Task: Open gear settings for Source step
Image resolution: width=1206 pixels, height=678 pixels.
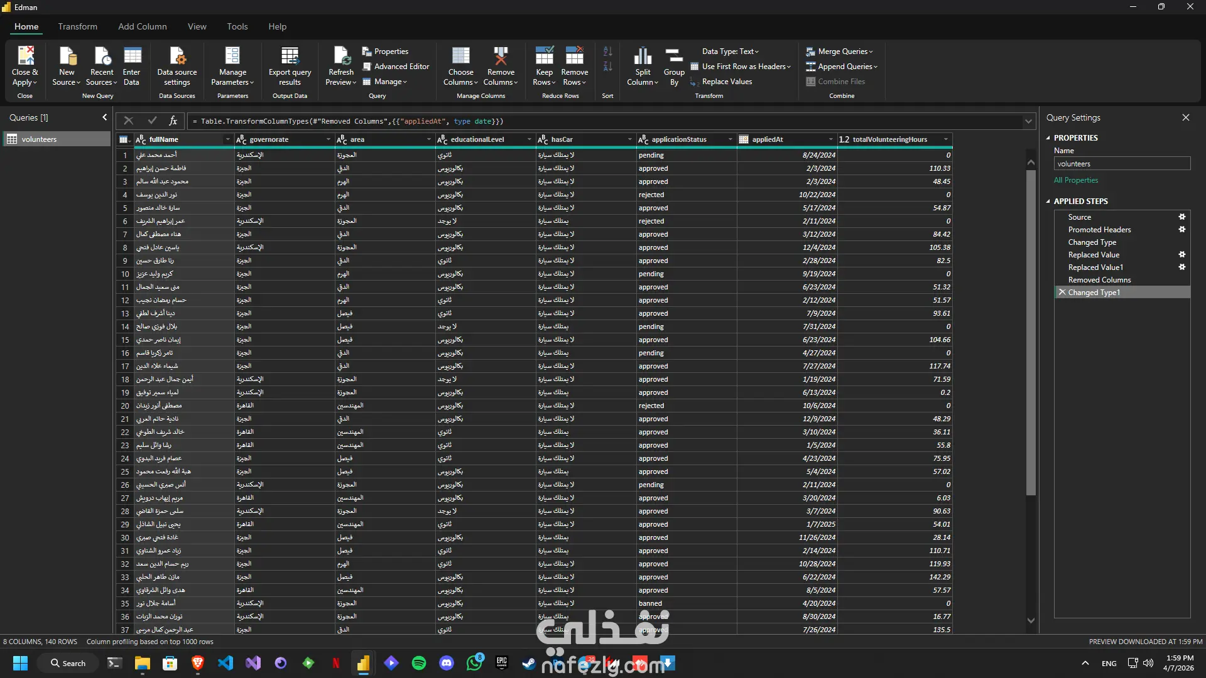Action: click(1182, 217)
